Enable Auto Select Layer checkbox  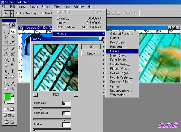[x=17, y=13]
